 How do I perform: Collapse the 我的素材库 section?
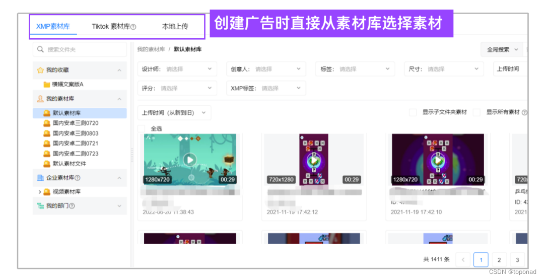click(x=119, y=99)
